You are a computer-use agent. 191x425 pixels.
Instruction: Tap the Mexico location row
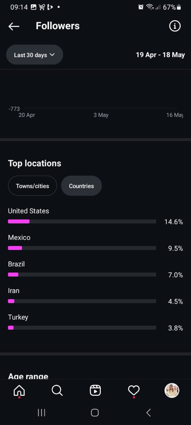click(95, 243)
